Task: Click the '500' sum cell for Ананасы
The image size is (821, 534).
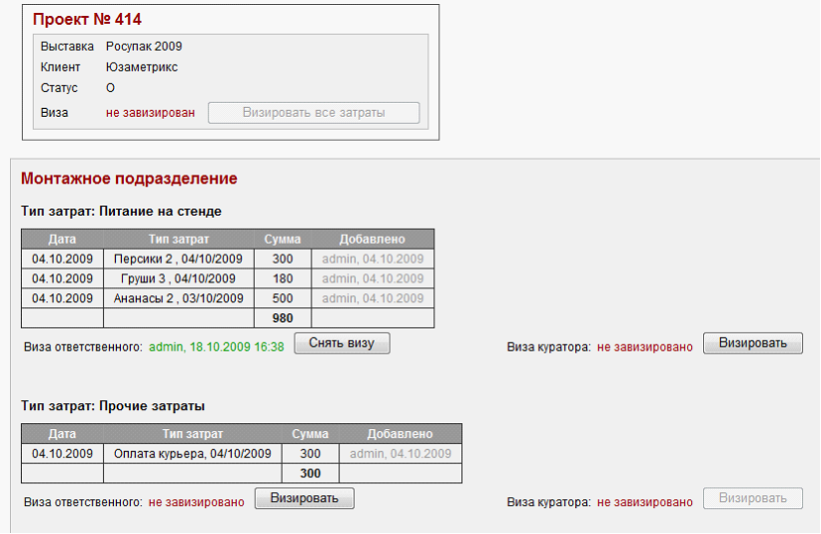Action: coord(283,298)
